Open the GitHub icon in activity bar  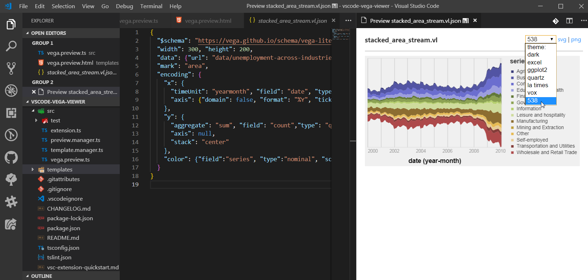pos(11,157)
